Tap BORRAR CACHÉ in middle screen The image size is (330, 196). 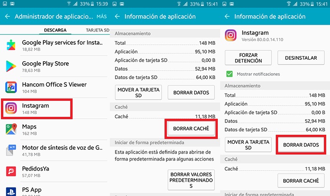(x=191, y=129)
